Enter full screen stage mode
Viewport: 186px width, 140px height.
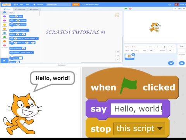(184, 9)
